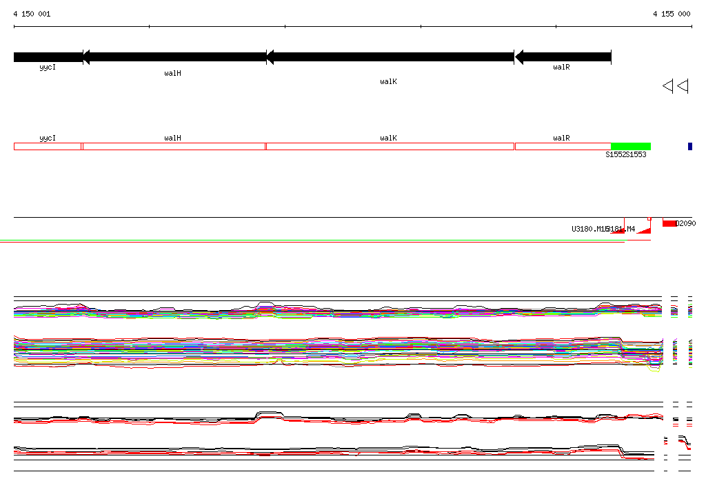Viewport: 706px width, 492px height.
Task: Click the S1553 label
Action: (x=636, y=154)
